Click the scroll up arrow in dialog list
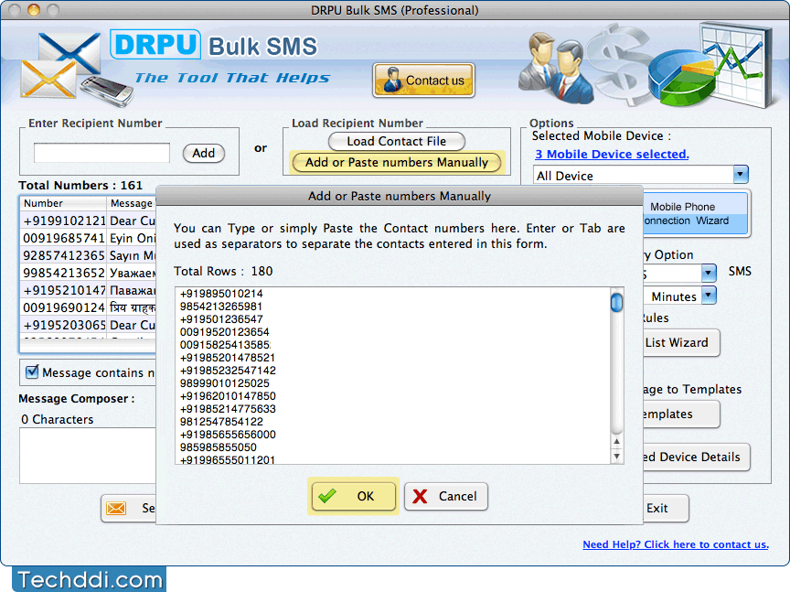The height and width of the screenshot is (592, 790). click(x=616, y=442)
